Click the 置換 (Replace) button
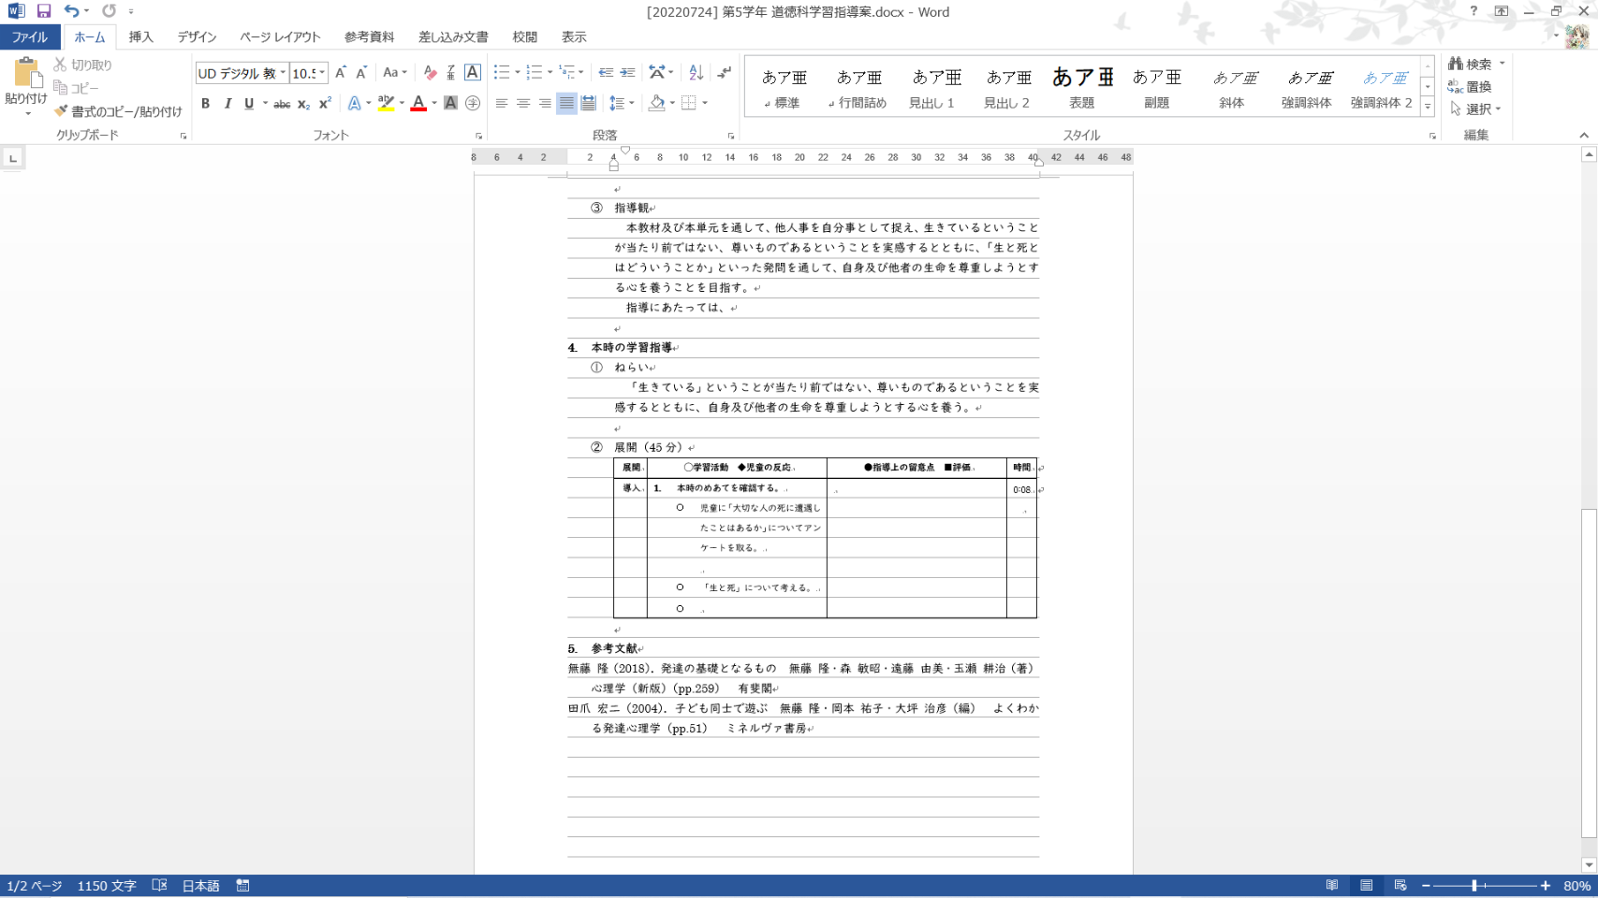1598x898 pixels. [1470, 87]
